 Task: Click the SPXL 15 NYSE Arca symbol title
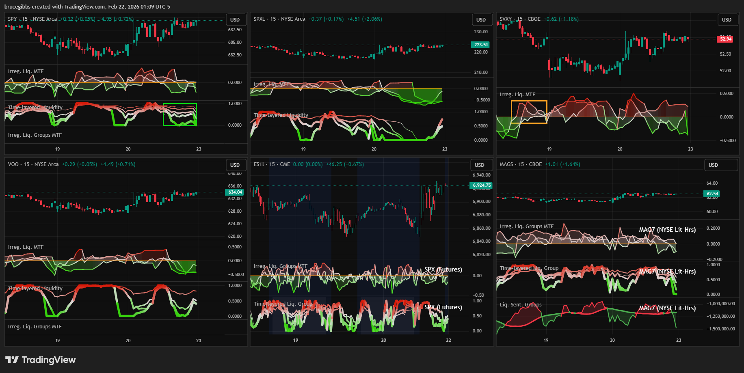(279, 19)
